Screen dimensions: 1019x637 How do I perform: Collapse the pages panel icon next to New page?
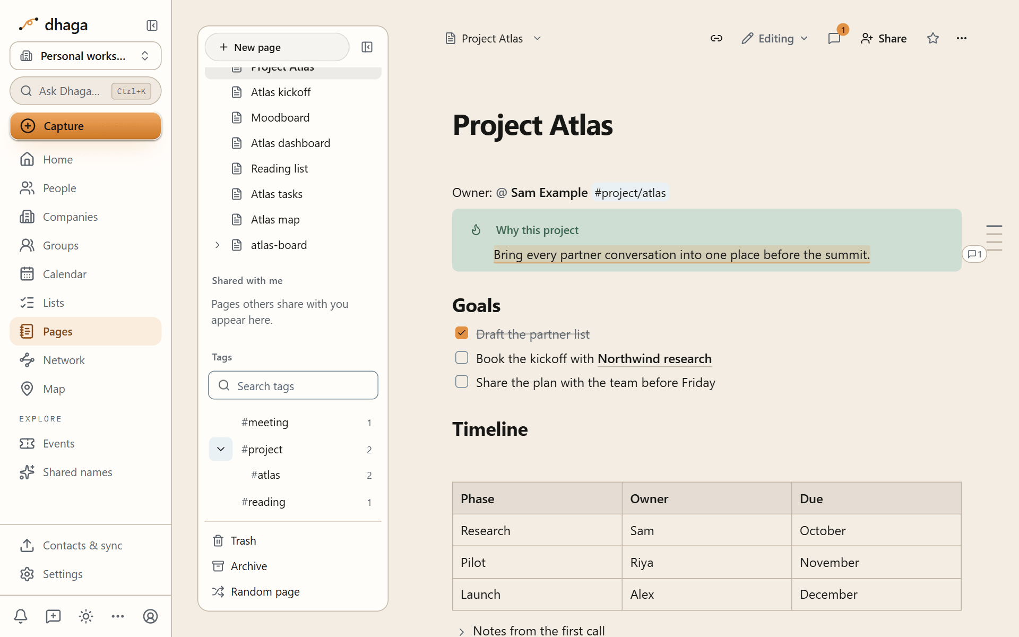(367, 47)
